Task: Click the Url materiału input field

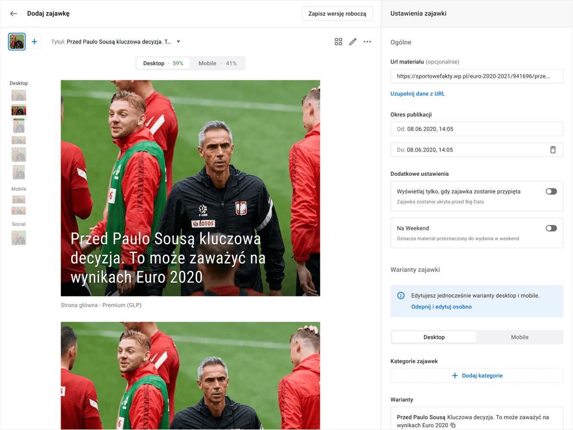Action: click(477, 76)
